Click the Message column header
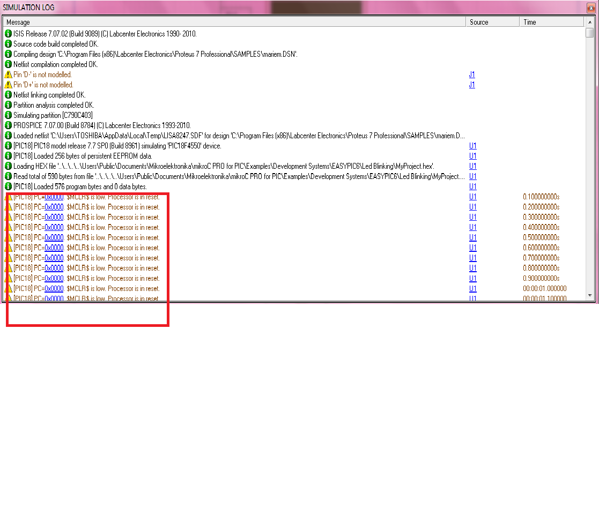 click(234, 22)
